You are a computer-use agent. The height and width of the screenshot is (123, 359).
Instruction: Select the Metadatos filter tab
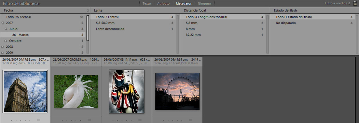point(183,3)
